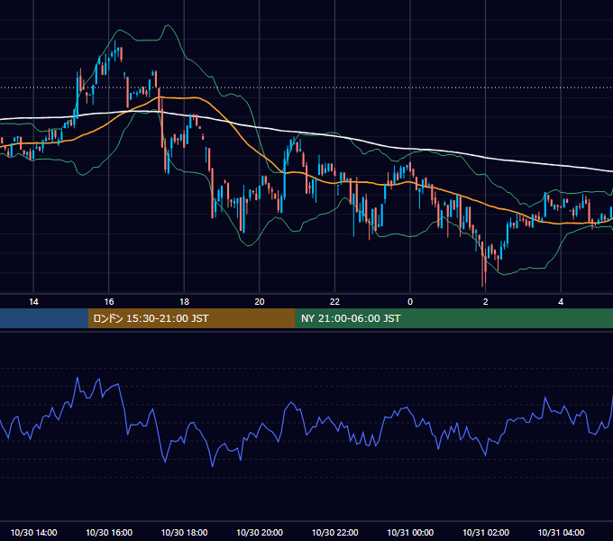Image resolution: width=613 pixels, height=541 pixels.
Task: Click the "22" hour label on upper axis
Action: [335, 302]
